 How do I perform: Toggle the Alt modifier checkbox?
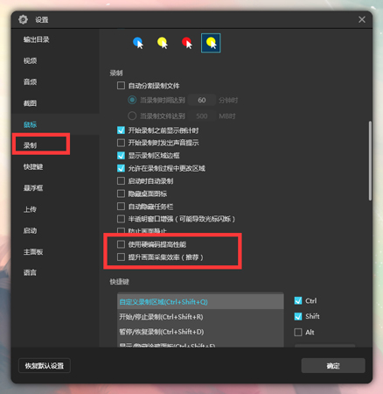click(298, 332)
